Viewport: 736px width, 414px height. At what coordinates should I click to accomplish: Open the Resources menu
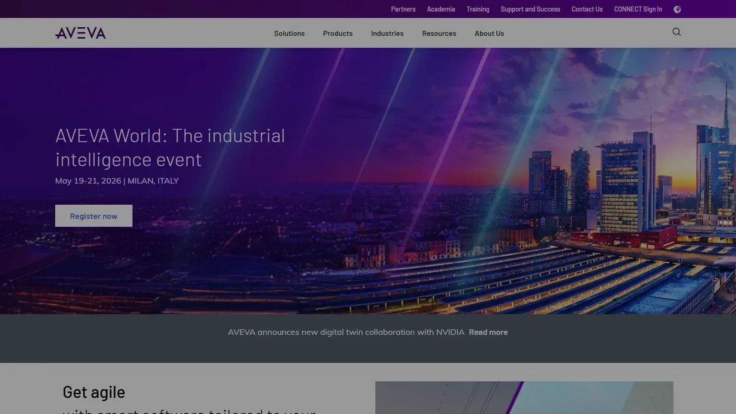tap(439, 33)
